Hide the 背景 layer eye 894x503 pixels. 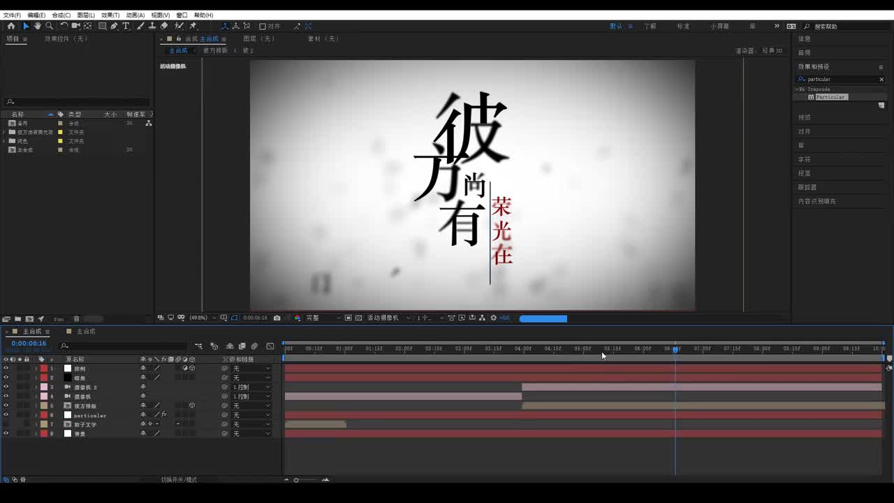pyautogui.click(x=6, y=433)
